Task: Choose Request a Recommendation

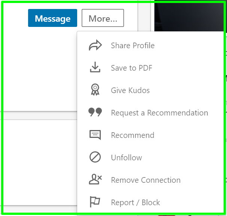Action: click(x=160, y=113)
